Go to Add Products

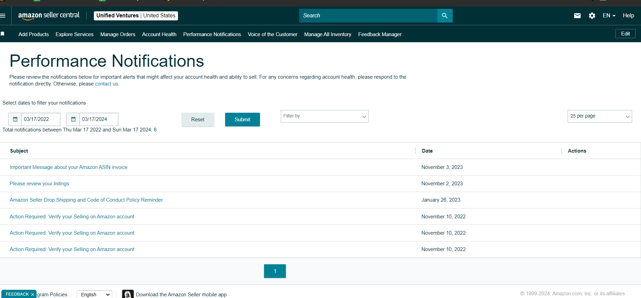click(x=33, y=34)
